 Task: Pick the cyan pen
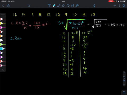[3, 49]
